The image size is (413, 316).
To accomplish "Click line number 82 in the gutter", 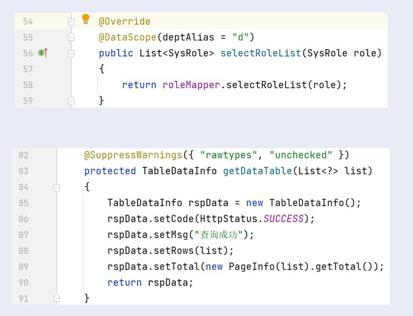I will click(x=24, y=155).
